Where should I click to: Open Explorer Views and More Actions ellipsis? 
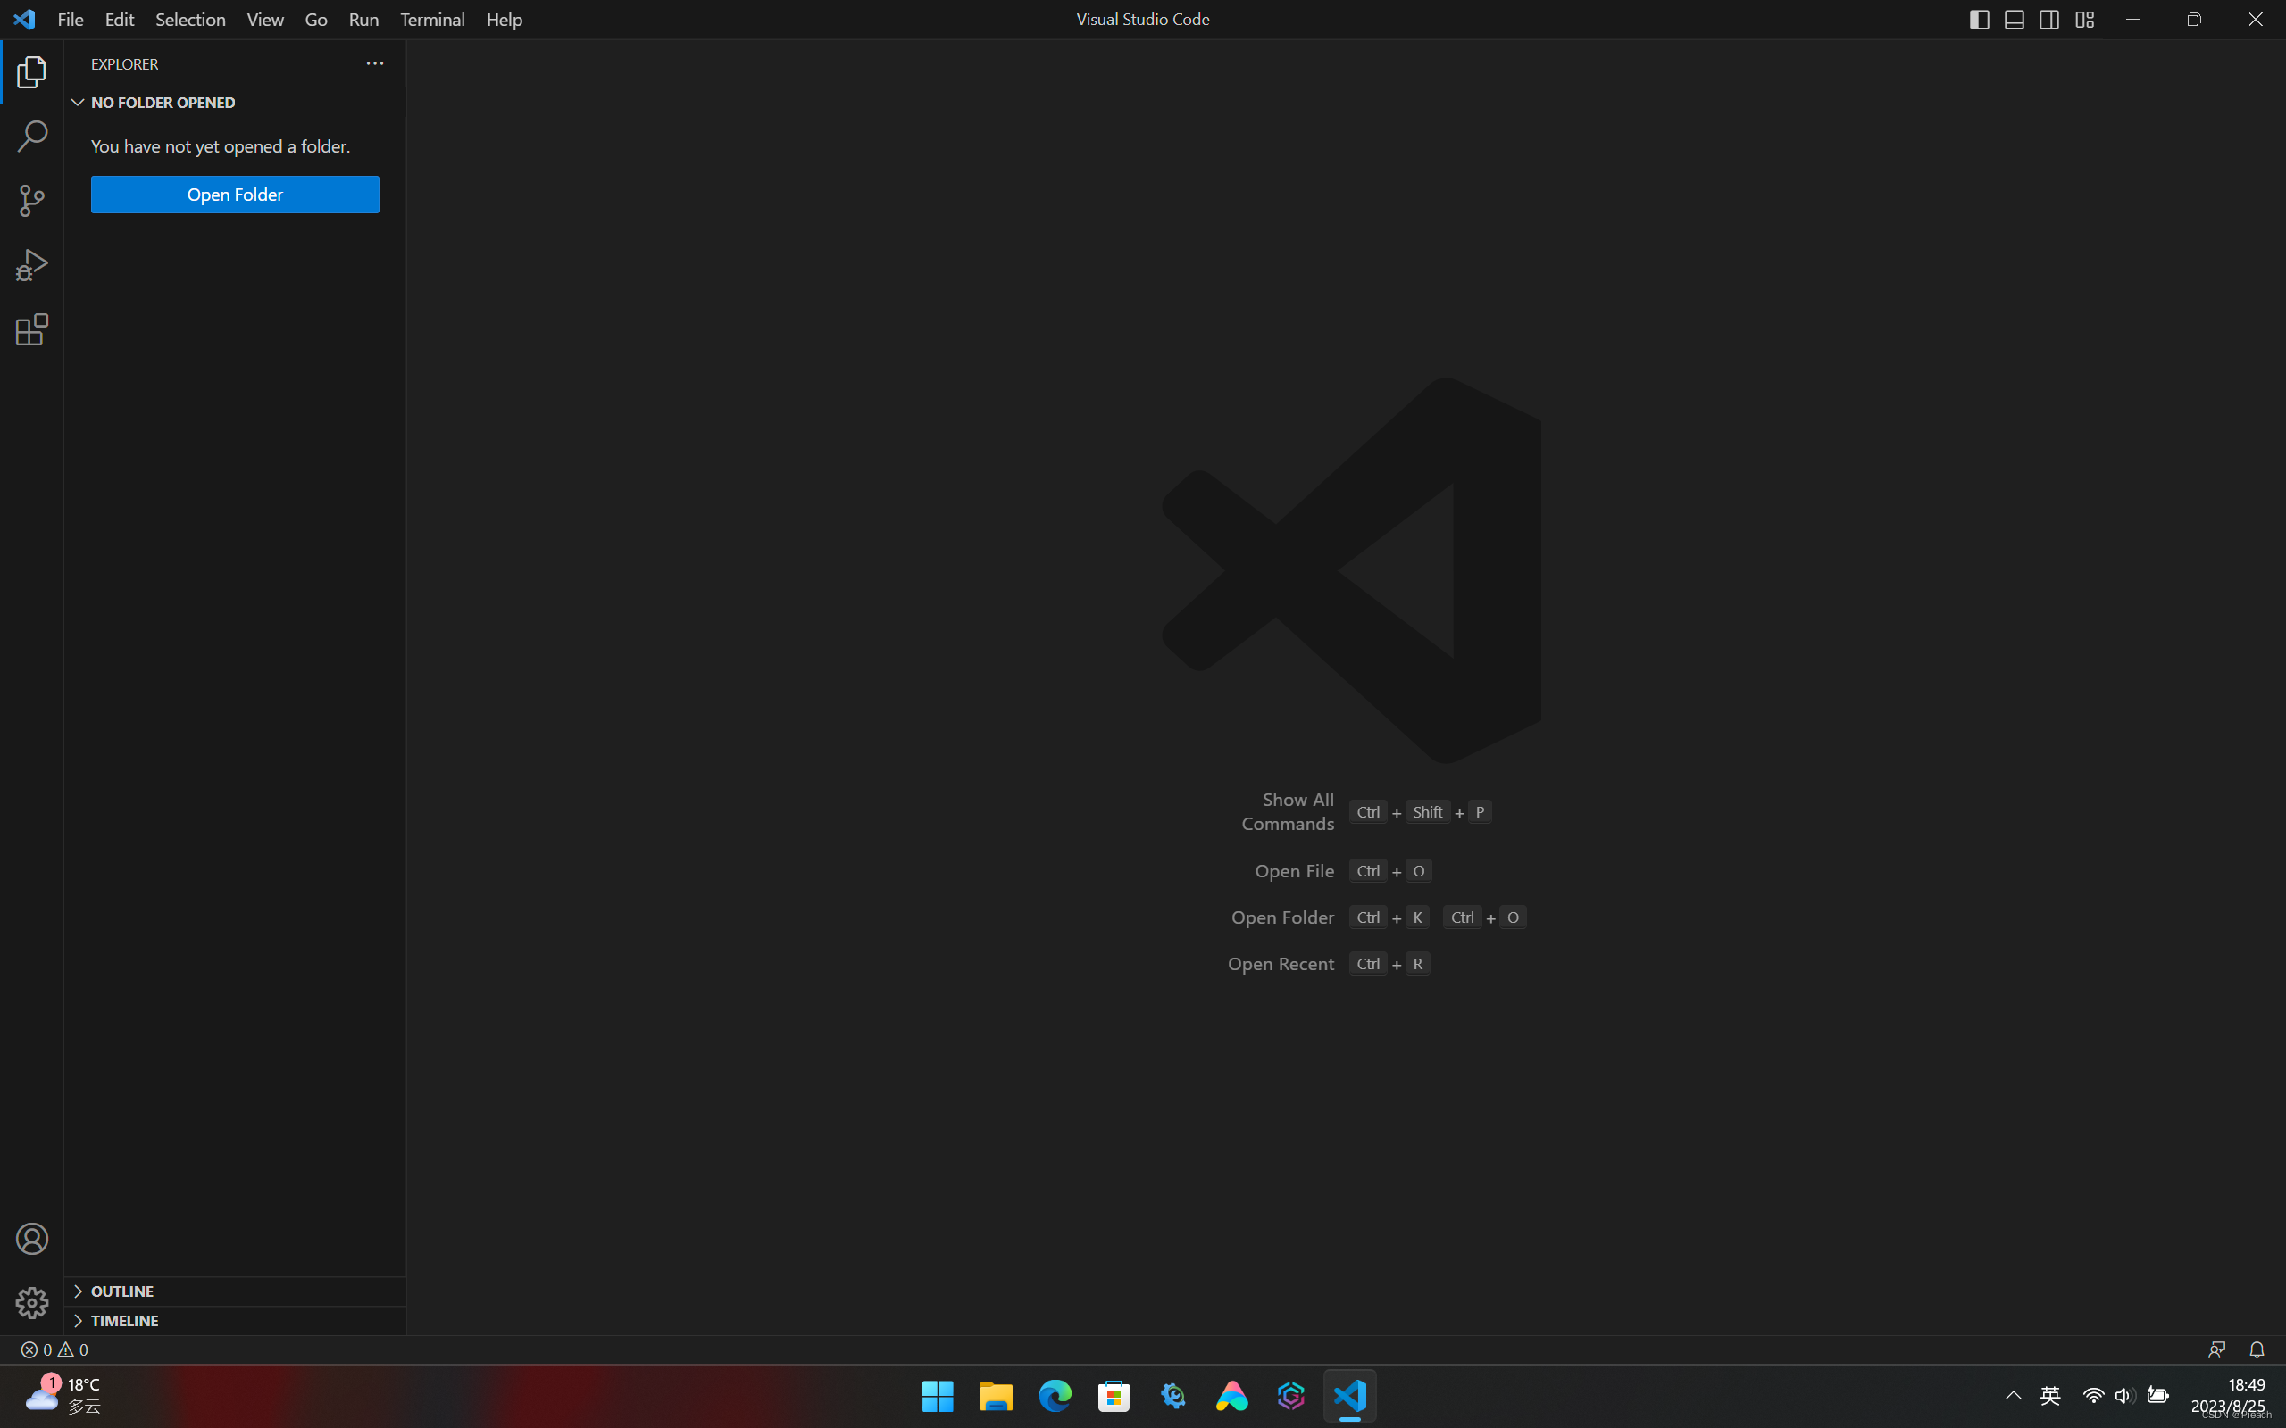(x=374, y=63)
